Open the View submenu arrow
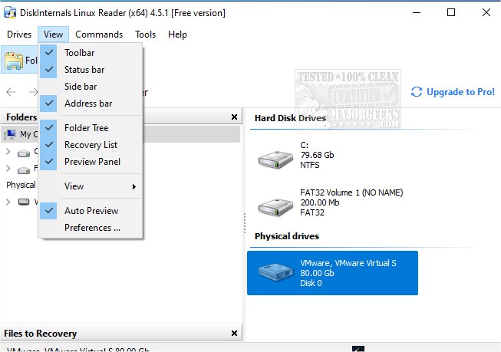Image resolution: width=501 pixels, height=352 pixels. coord(134,186)
